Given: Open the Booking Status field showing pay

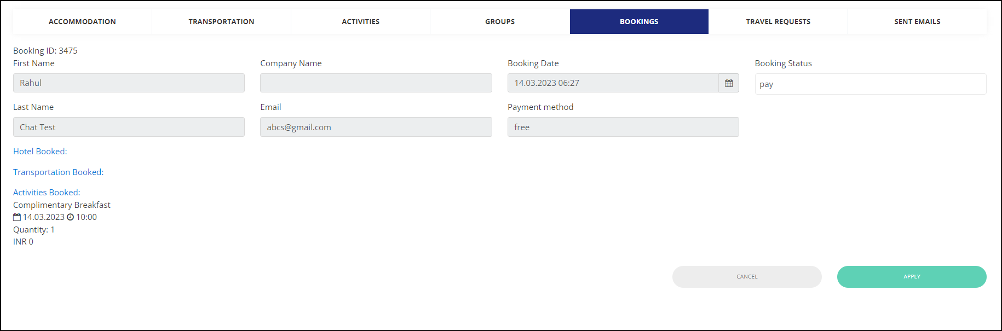Looking at the screenshot, I should [871, 84].
